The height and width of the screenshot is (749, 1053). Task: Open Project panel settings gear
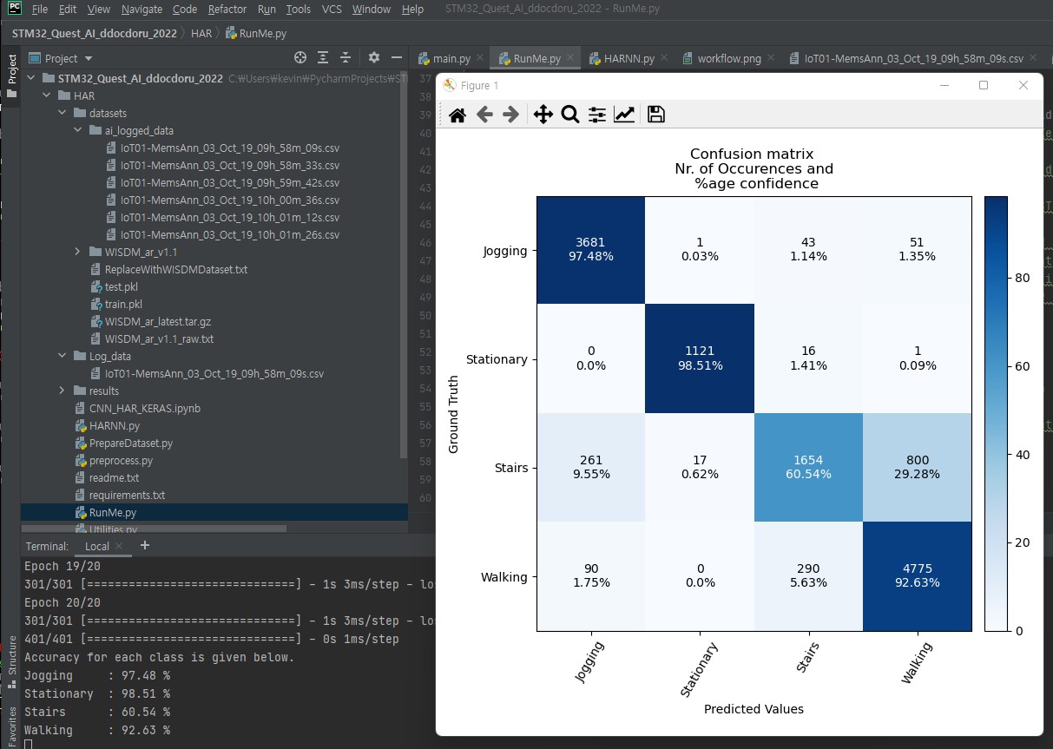[x=374, y=58]
